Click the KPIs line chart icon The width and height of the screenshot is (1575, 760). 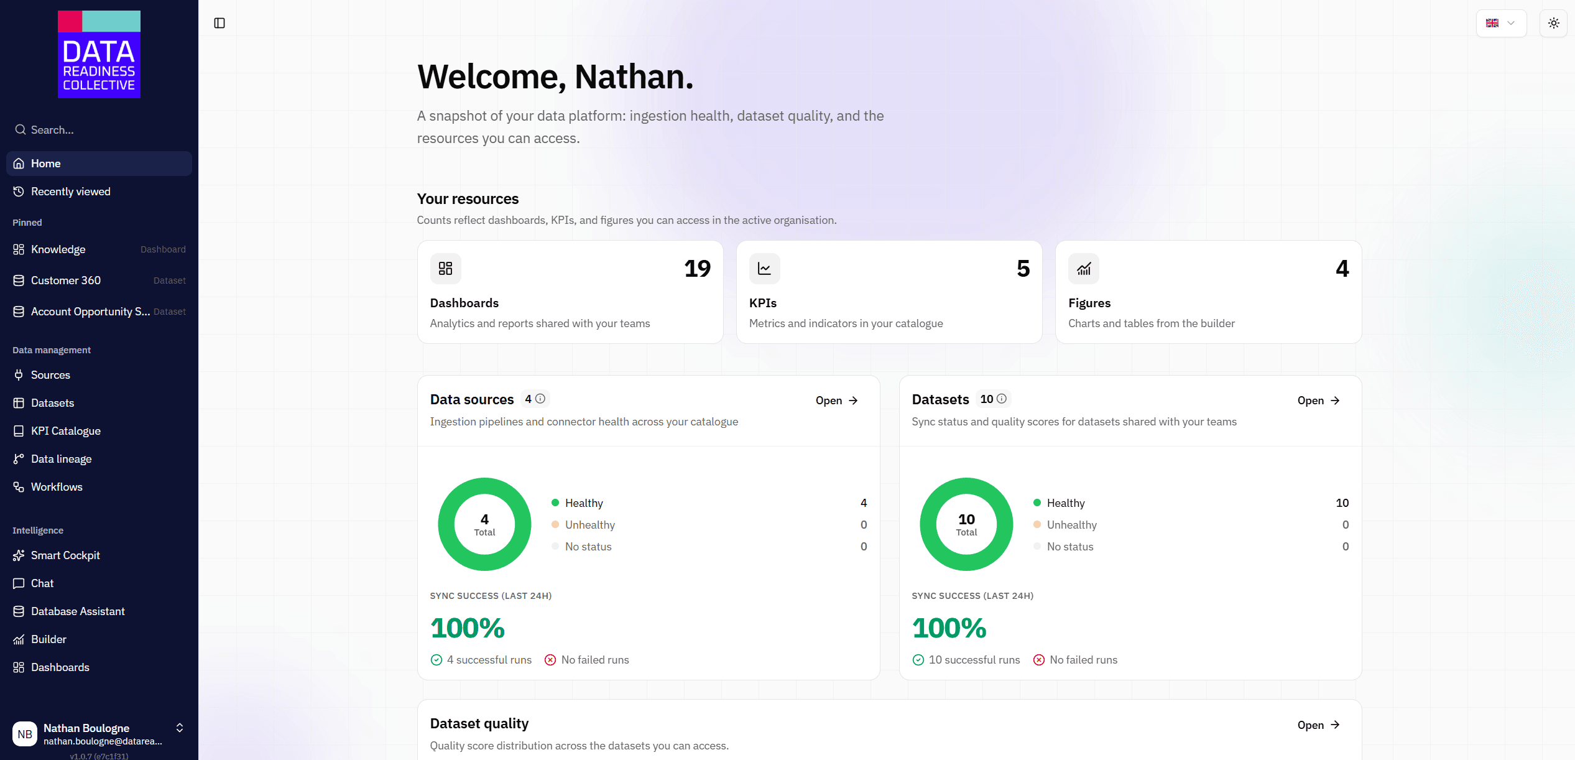(x=764, y=269)
